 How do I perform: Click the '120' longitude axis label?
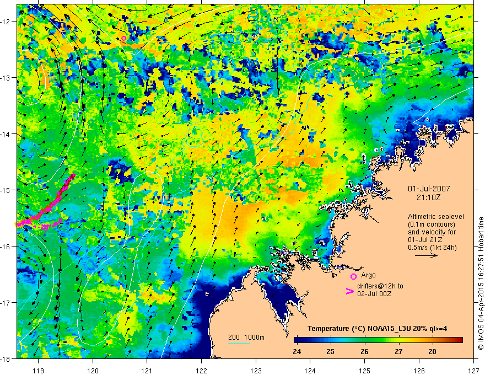point(93,371)
